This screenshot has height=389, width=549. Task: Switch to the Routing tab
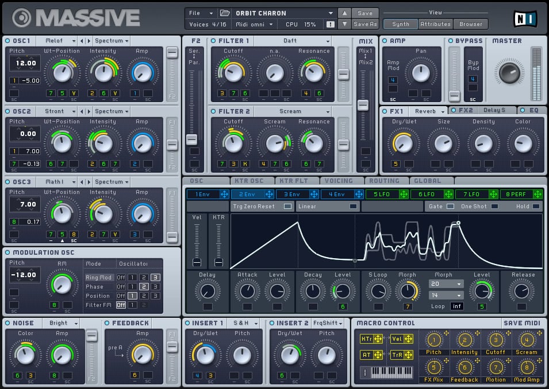coord(385,181)
